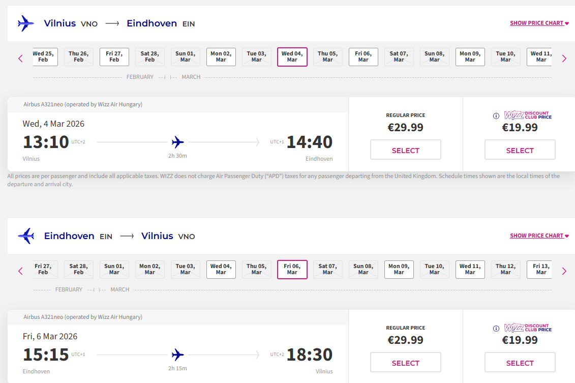575x383 pixels.
Task: Click the info icon beside outbound Wizz Discount Club
Action: coord(496,116)
